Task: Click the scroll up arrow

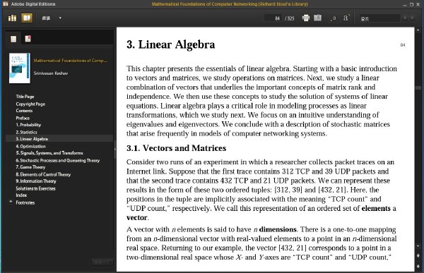Action: pyautogui.click(x=418, y=30)
